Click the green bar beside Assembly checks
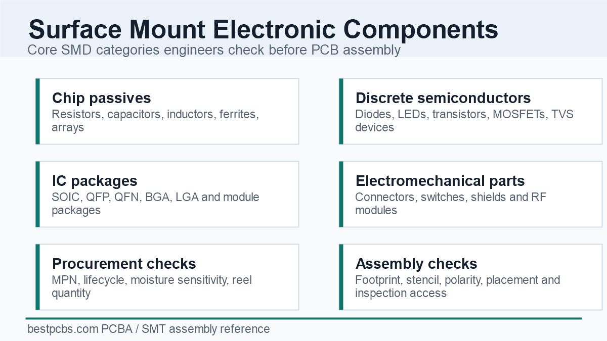The width and height of the screenshot is (607, 341). (341, 277)
